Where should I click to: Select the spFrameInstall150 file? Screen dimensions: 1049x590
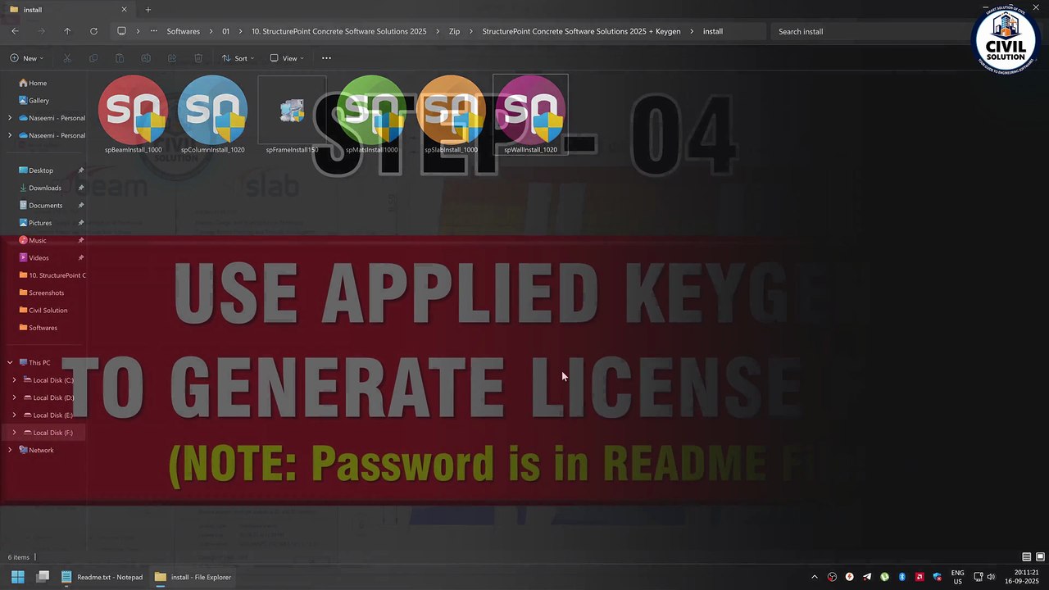click(x=292, y=115)
